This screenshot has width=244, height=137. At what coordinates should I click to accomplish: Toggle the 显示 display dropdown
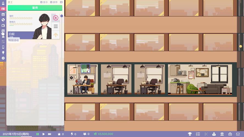44,2
